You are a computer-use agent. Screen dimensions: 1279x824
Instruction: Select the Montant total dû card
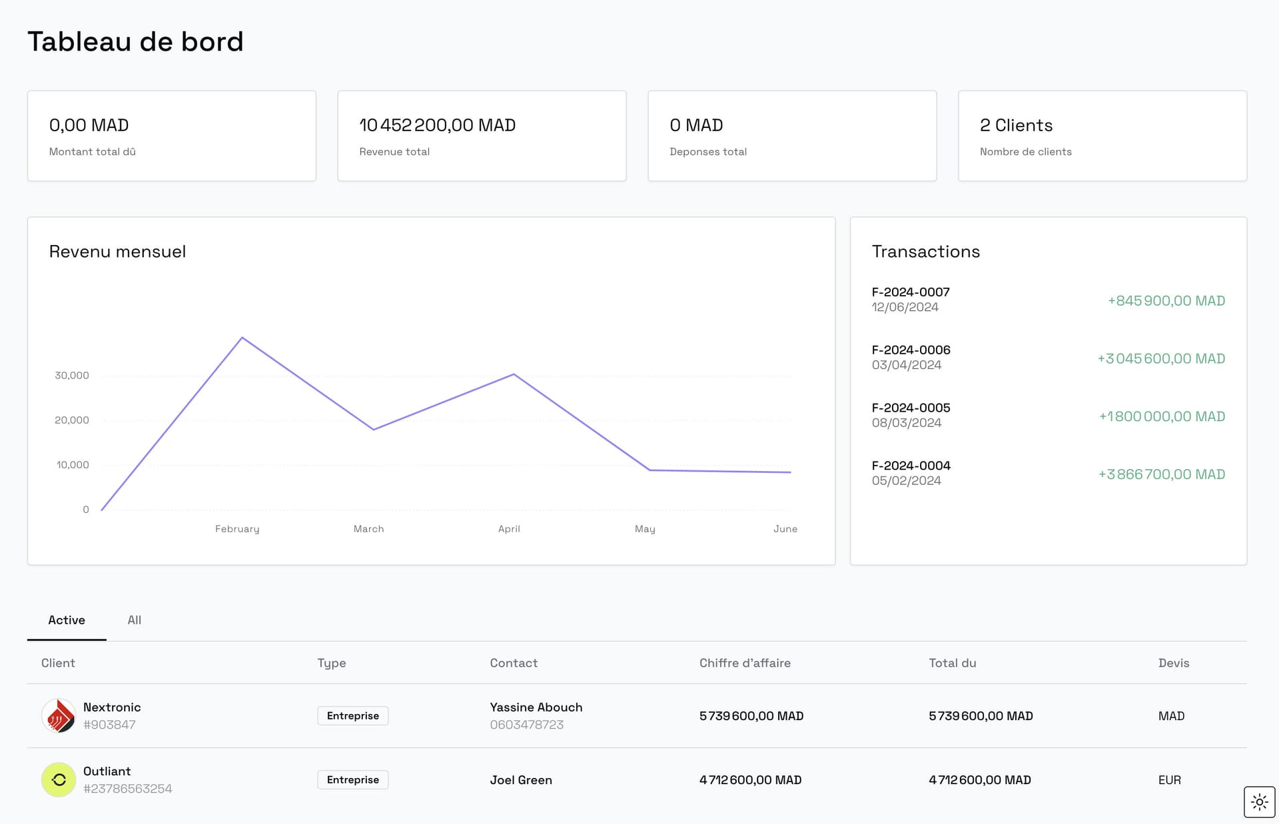click(172, 136)
